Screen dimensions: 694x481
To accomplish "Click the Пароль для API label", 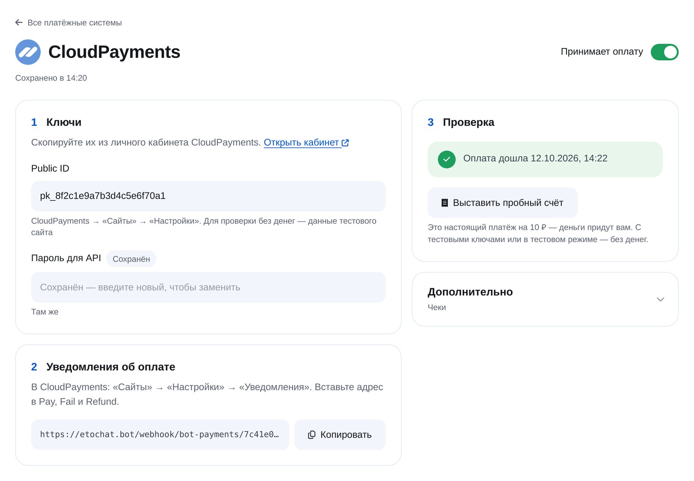I will 66,258.
